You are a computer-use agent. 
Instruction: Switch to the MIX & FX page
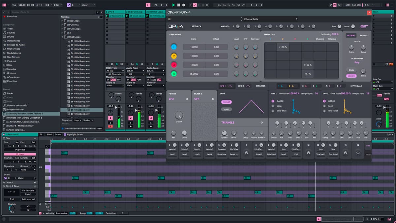pyautogui.click(x=197, y=26)
